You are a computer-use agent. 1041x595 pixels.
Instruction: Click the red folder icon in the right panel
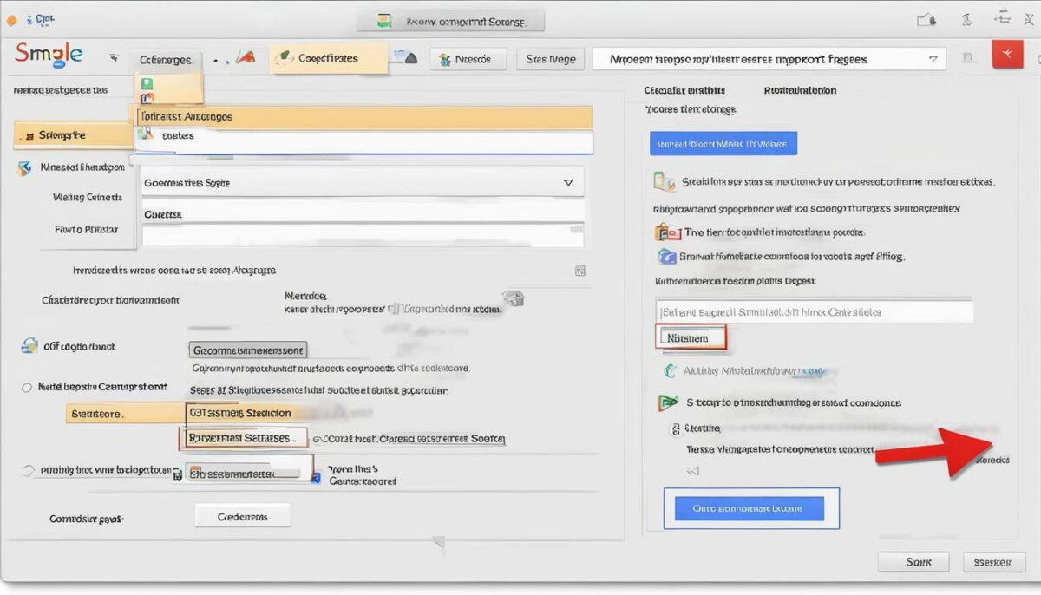coord(666,232)
